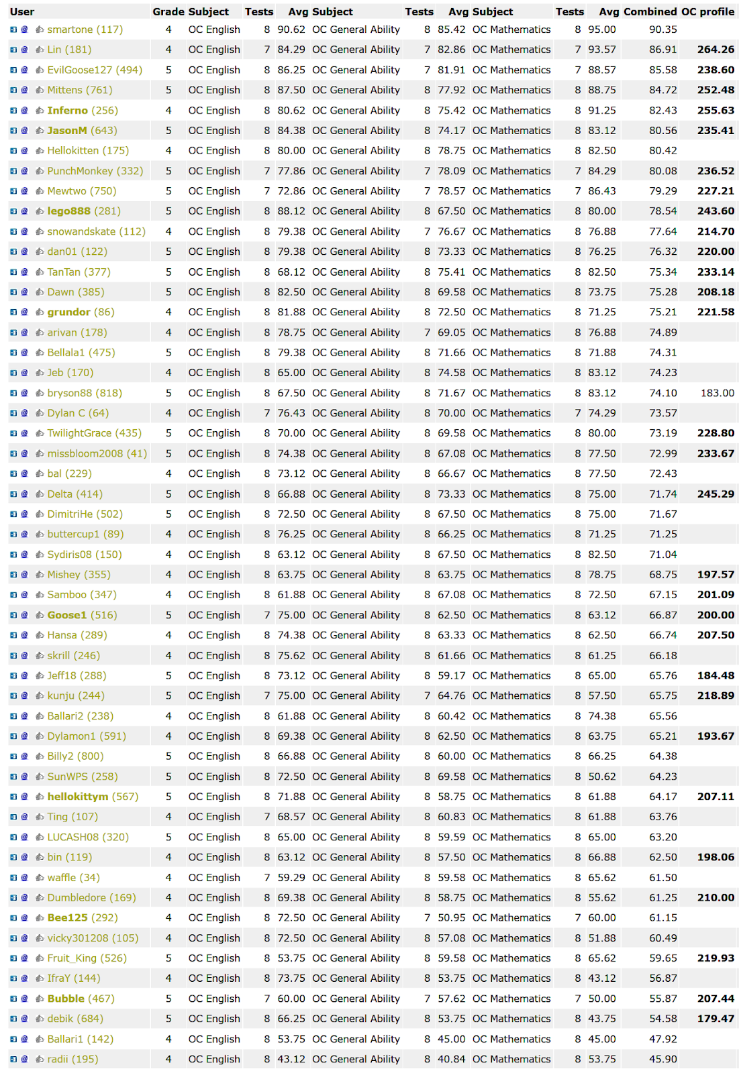Click the gray icon before EvilGoose127
The width and height of the screenshot is (739, 1073).
pyautogui.click(x=40, y=70)
